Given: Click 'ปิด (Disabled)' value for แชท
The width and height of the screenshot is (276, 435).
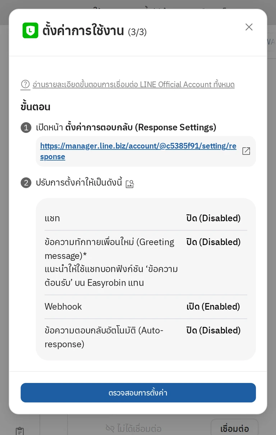Looking at the screenshot, I should tap(213, 218).
